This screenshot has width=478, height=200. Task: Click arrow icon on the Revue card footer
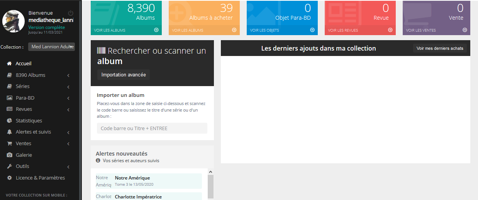pos(390,30)
